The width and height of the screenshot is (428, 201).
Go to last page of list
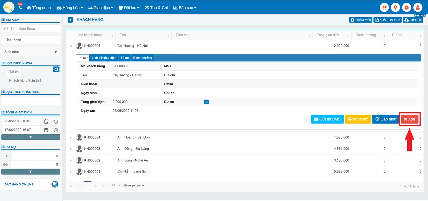pyautogui.click(x=104, y=186)
